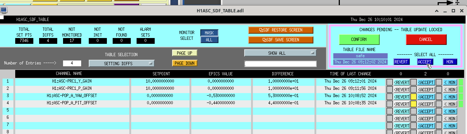Choose MASK monitor select option
This screenshot has height=134, width=467.
click(209, 33)
